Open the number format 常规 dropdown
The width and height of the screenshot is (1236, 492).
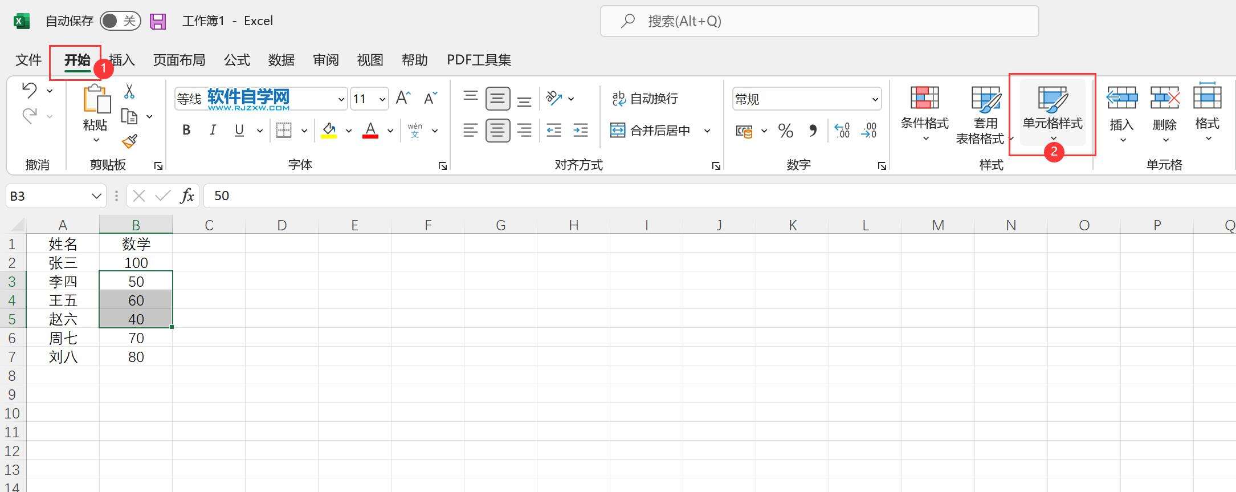[875, 99]
